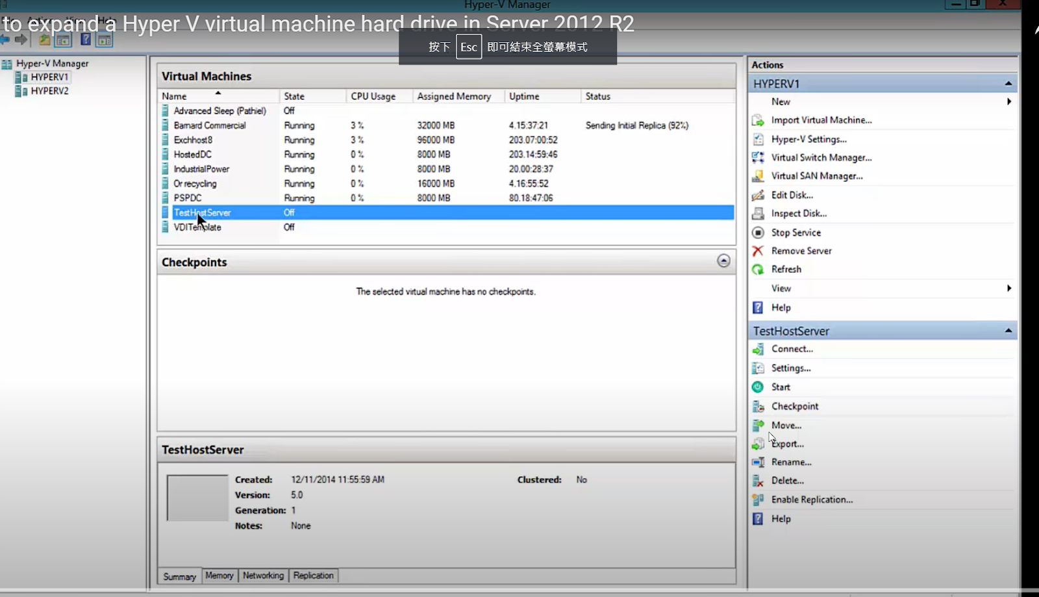Image resolution: width=1039 pixels, height=597 pixels.
Task: Select the Exchhost8 VM row
Action: point(447,140)
